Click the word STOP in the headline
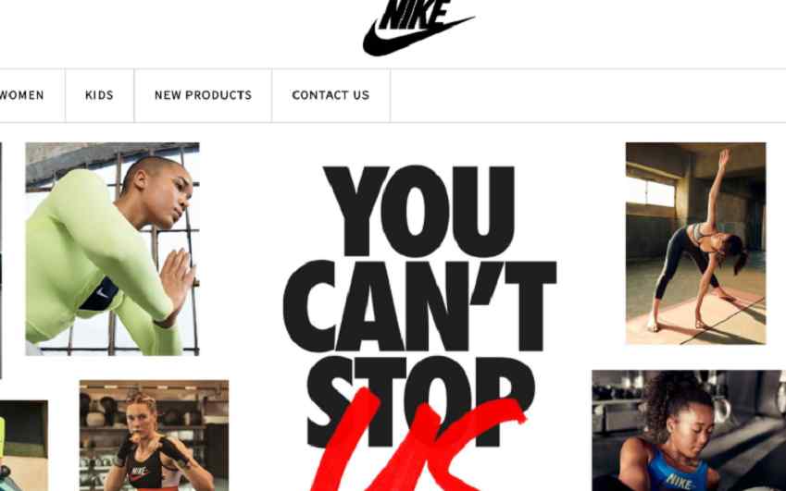Image resolution: width=786 pixels, height=491 pixels. (420, 400)
